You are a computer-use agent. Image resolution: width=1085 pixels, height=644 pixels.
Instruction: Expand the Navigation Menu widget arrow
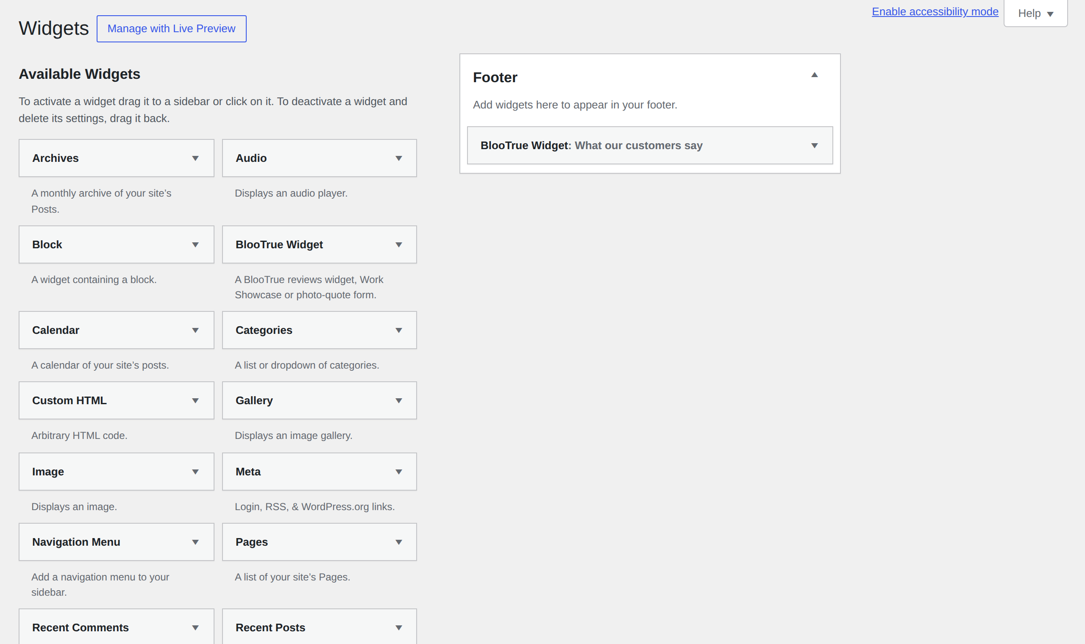pyautogui.click(x=195, y=542)
